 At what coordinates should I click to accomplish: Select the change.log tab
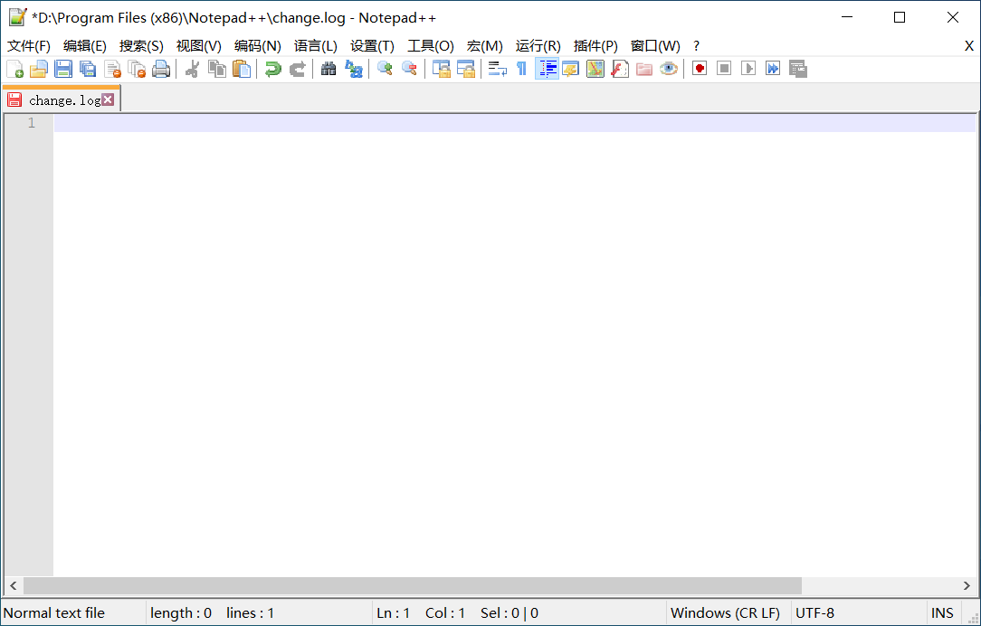pos(62,100)
